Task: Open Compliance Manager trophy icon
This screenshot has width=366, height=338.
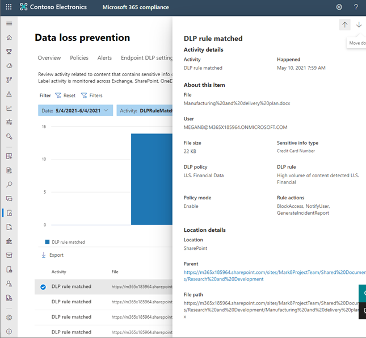Action: (x=9, y=52)
